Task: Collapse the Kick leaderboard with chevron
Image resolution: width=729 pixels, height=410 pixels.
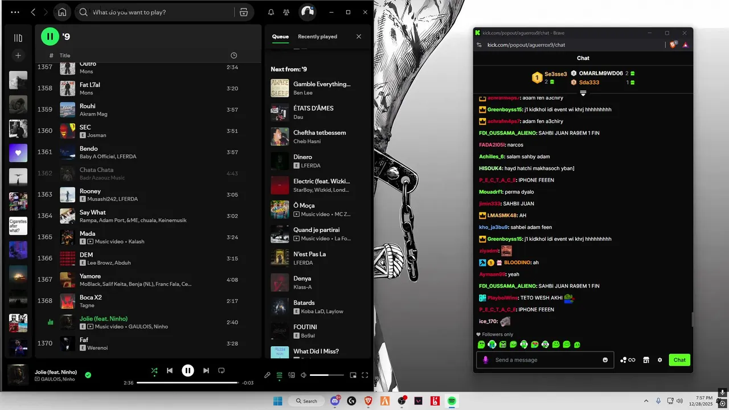Action: coord(583,93)
